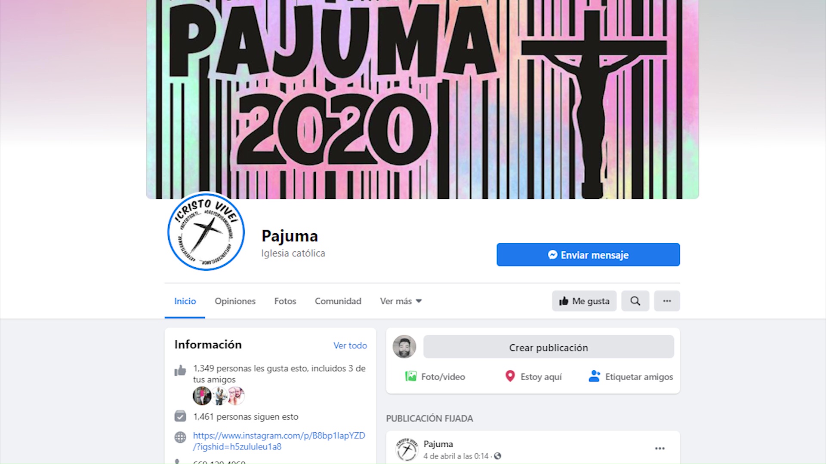Click the globe privacy icon on post
Screen dimensions: 826x464
click(498, 456)
